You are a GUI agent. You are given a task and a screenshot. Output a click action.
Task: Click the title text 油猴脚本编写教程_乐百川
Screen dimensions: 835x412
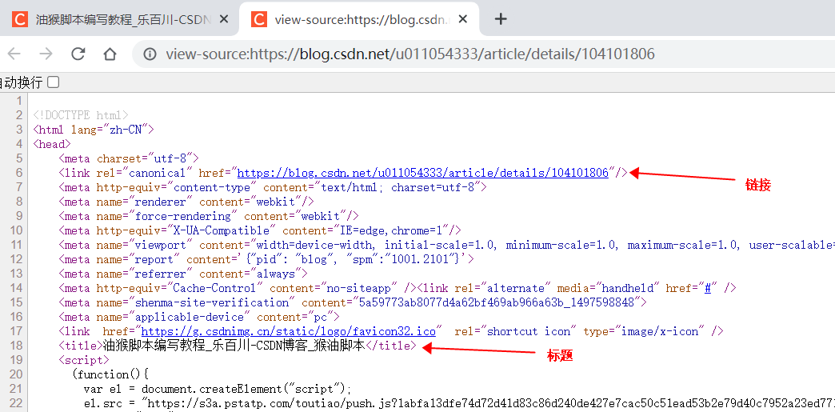pyautogui.click(x=175, y=346)
